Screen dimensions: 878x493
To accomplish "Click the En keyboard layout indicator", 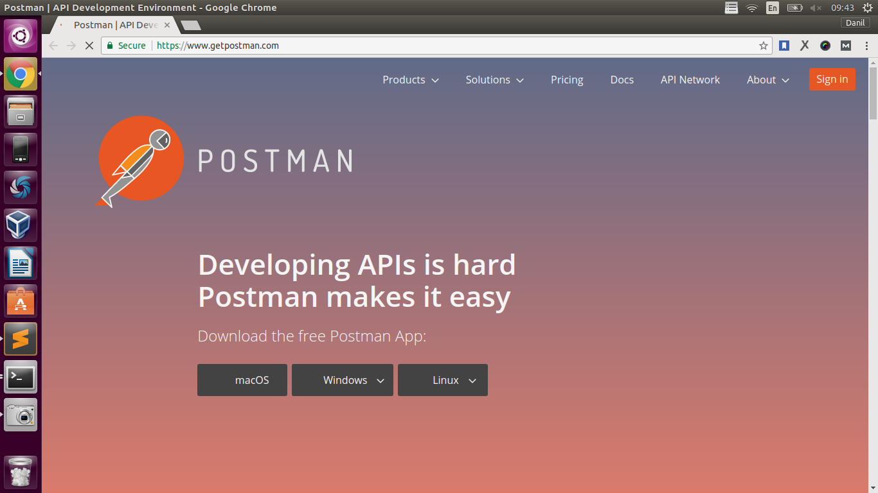I will [772, 8].
